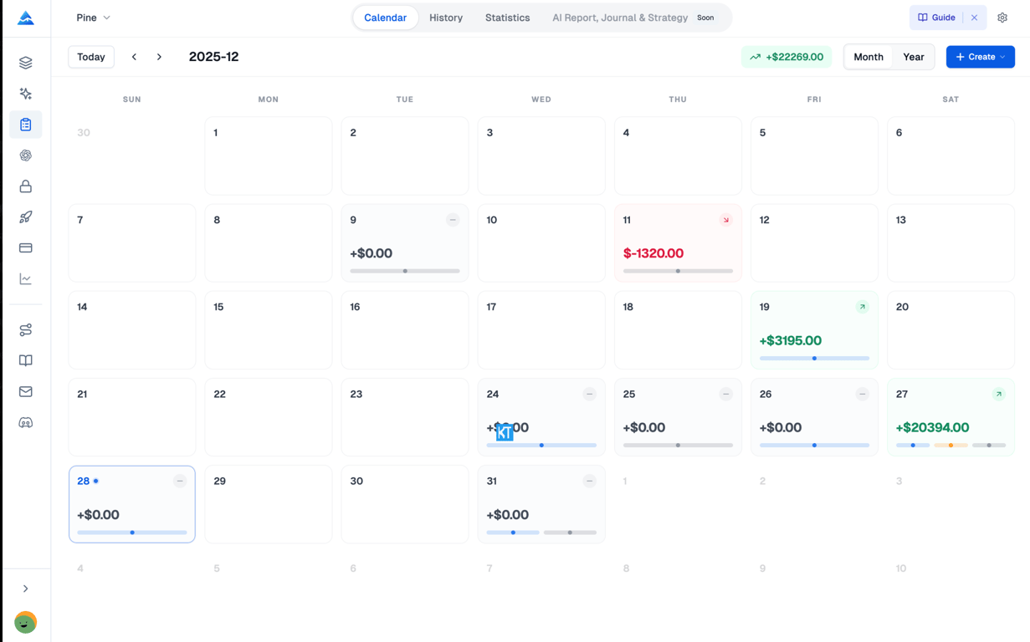Open the Create dropdown button
Screen dimensions: 1030x642
tap(980, 57)
